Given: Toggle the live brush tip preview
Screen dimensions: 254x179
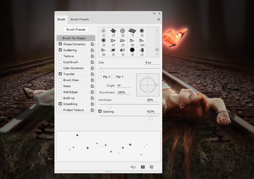Looking at the screenshot, I should (x=133, y=167).
